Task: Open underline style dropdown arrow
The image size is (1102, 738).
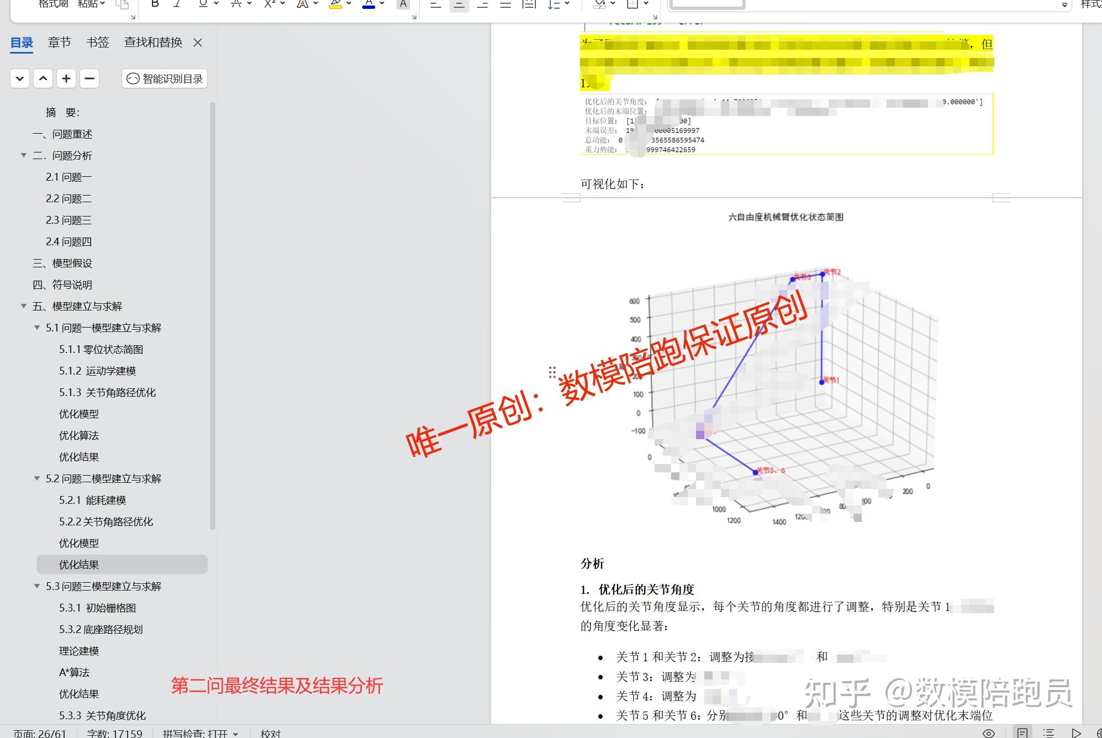Action: point(216,4)
